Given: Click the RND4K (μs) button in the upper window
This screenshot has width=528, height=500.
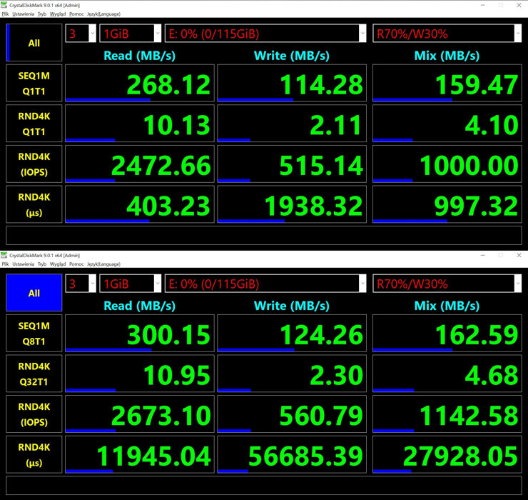Looking at the screenshot, I should pos(34,205).
